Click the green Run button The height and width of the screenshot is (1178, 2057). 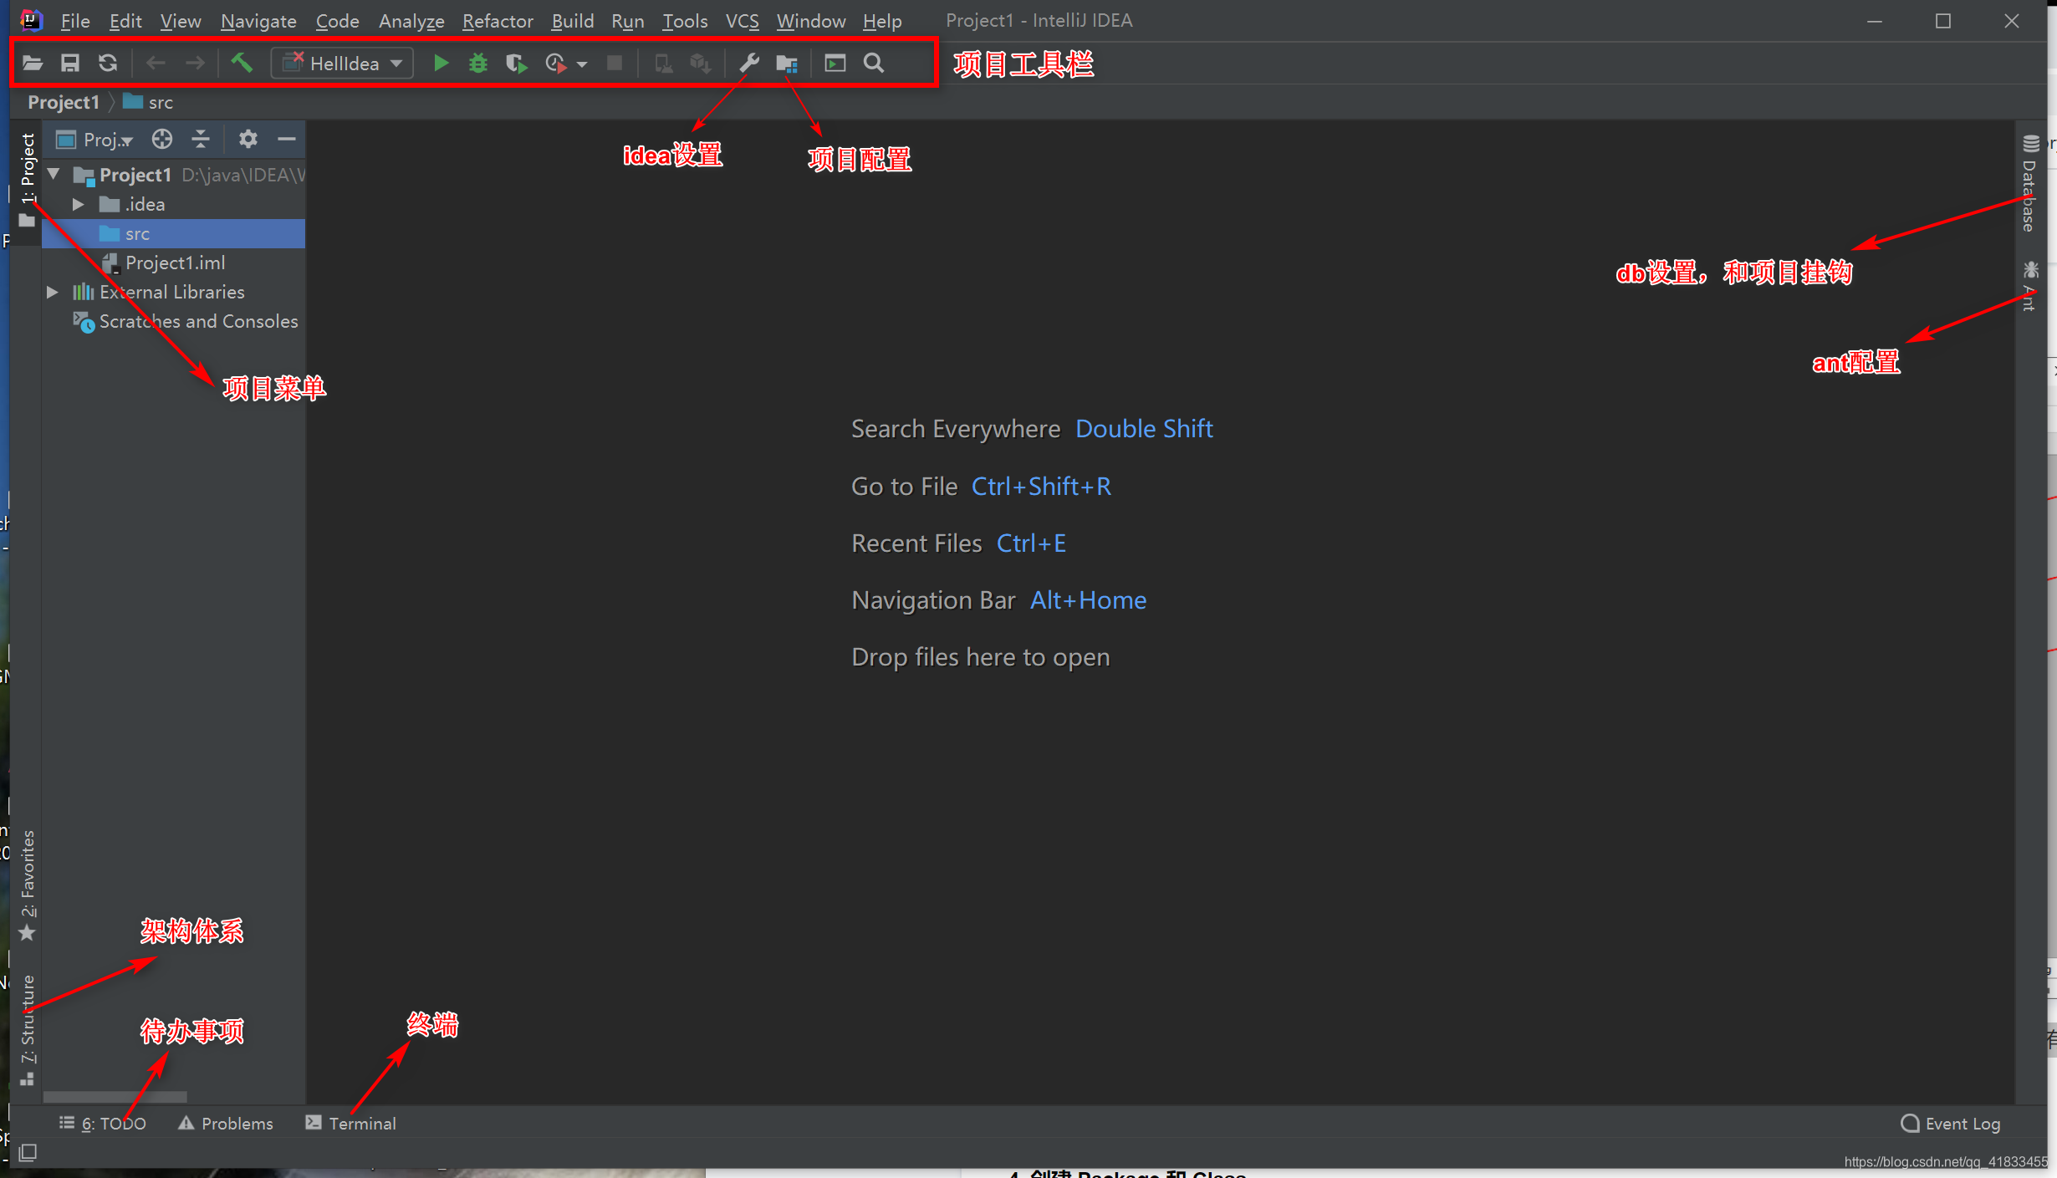(x=441, y=64)
